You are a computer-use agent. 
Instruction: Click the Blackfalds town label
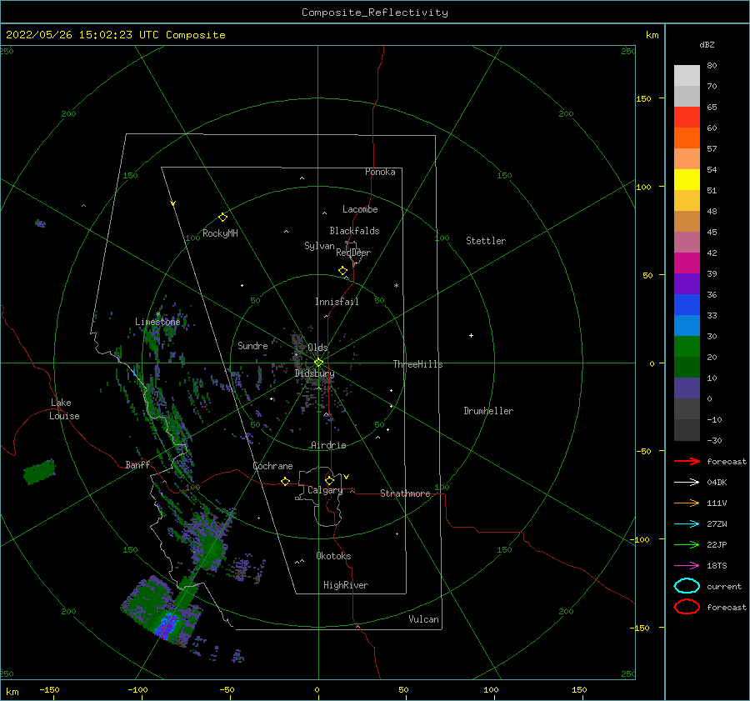click(354, 231)
